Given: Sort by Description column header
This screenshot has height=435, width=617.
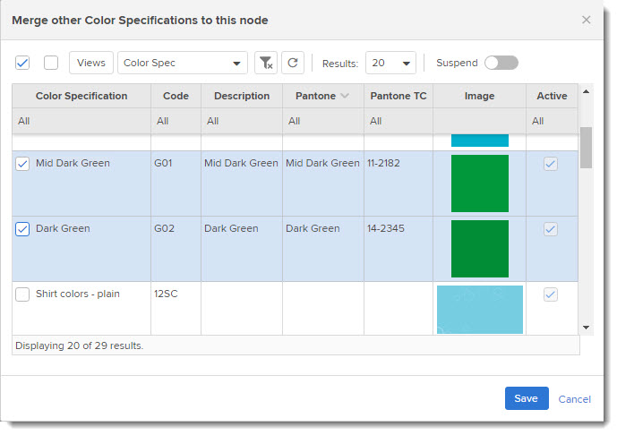Looking at the screenshot, I should (242, 96).
